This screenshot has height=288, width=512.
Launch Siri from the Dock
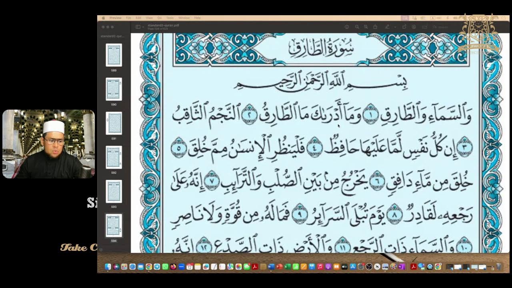tap(116, 267)
